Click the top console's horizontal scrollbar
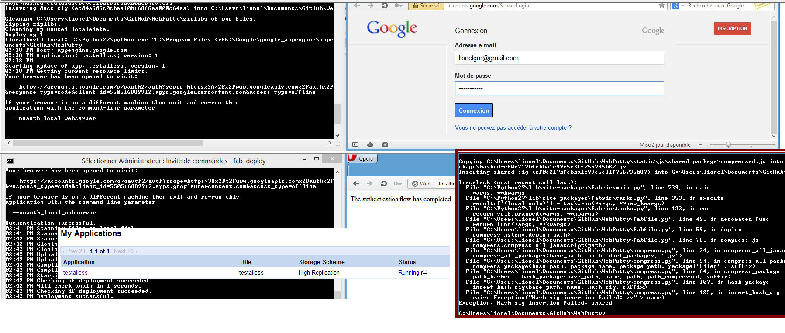The width and height of the screenshot is (785, 333). point(107,143)
